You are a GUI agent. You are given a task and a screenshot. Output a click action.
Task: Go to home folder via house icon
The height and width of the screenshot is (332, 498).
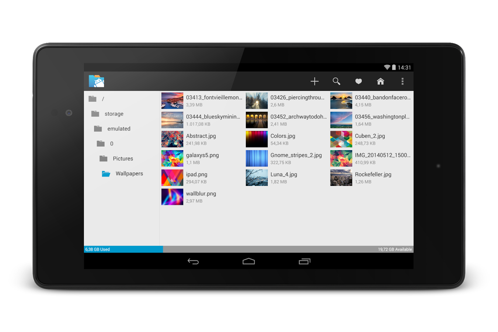tap(380, 81)
